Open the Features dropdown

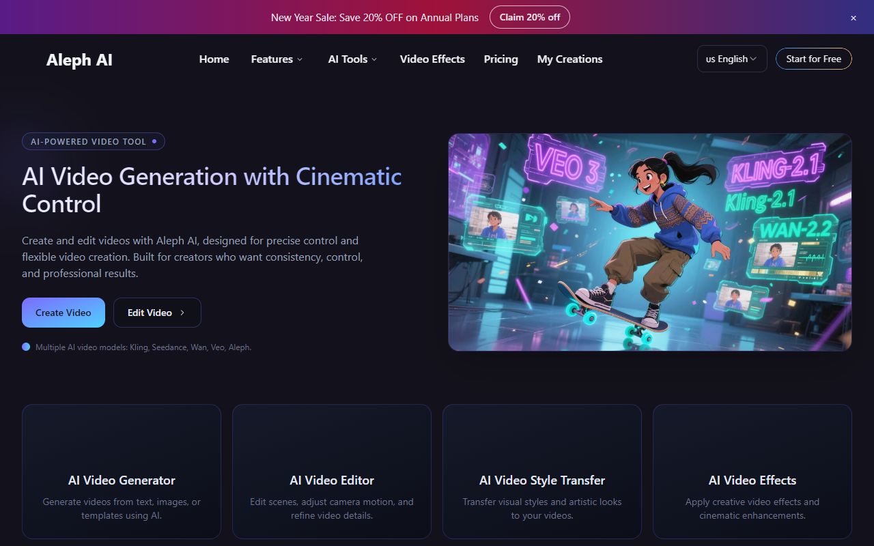click(276, 59)
